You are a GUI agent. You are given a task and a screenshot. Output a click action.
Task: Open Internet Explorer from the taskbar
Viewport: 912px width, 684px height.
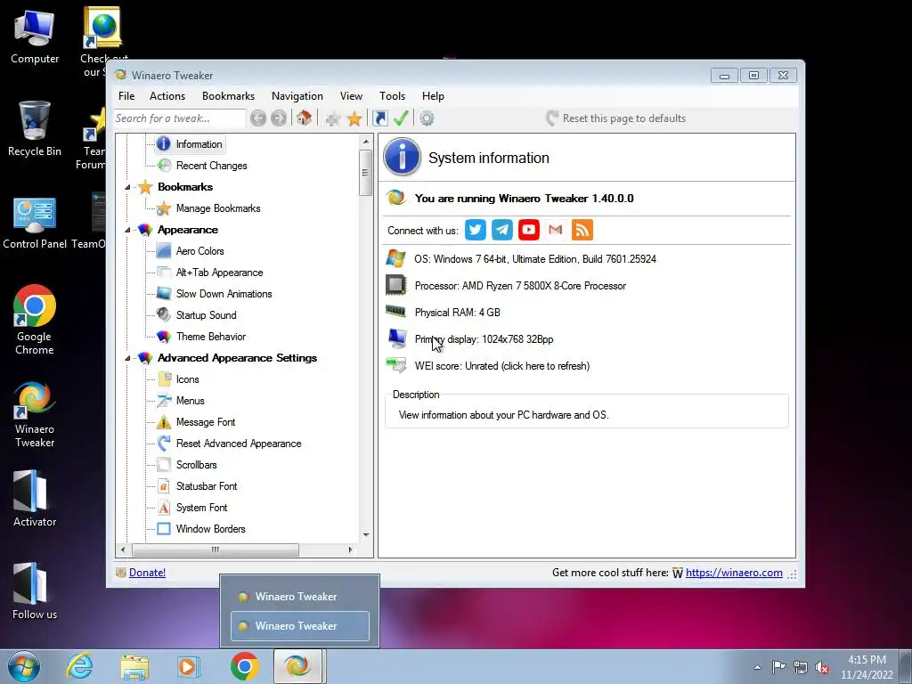coord(79,666)
